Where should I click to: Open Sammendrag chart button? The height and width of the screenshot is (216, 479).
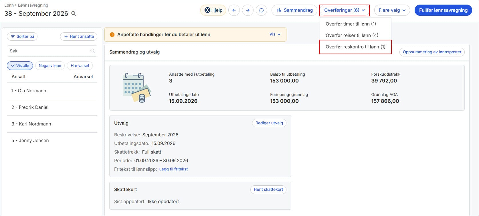coord(295,10)
